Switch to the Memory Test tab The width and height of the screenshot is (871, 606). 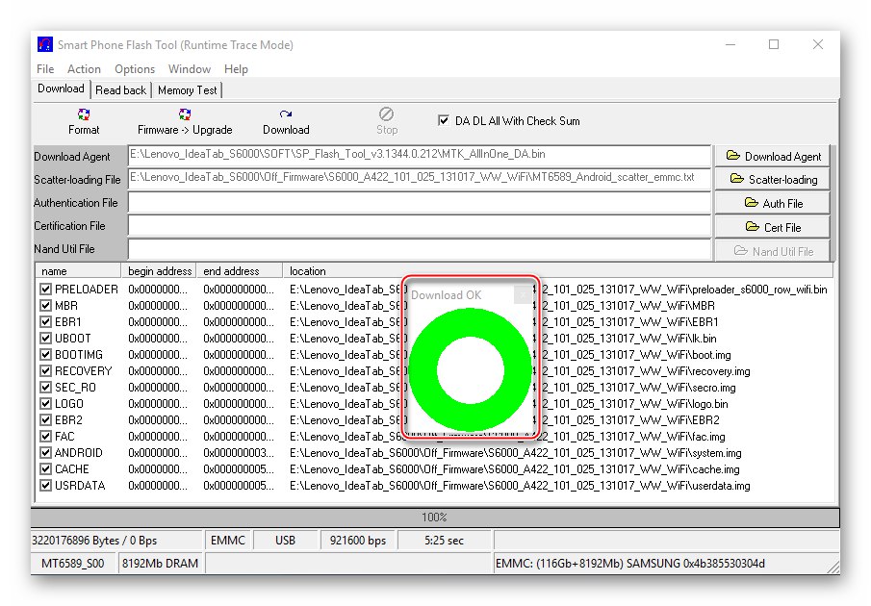[188, 89]
